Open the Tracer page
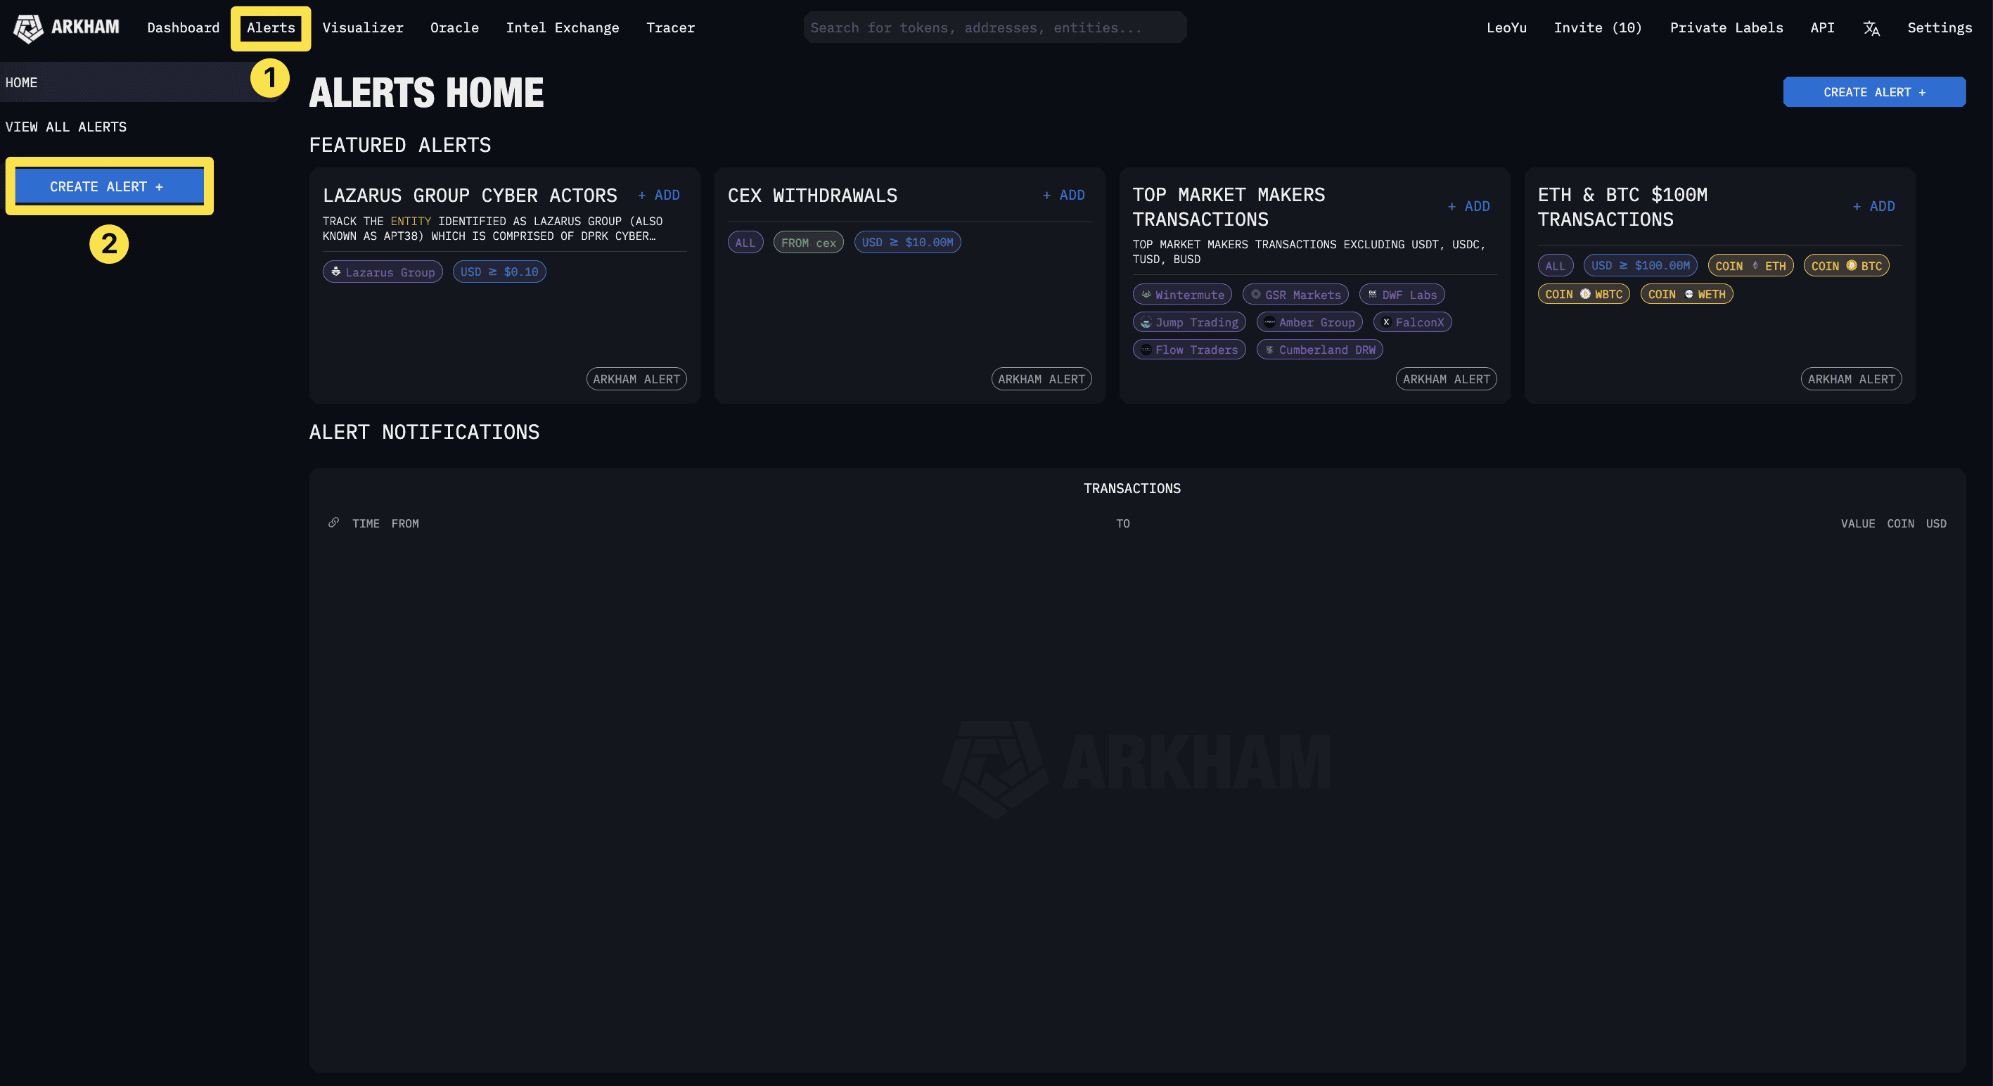1993x1086 pixels. coord(670,28)
